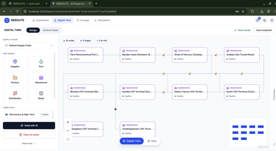The height and width of the screenshot is (151, 276).
Task: Add a Supplier node
Action: [15, 64]
